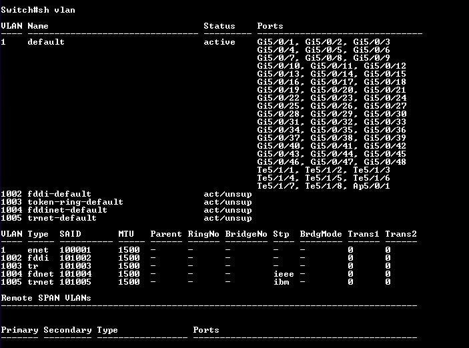
Task: Select the 'BridgeNo' column header
Action: 246,234
